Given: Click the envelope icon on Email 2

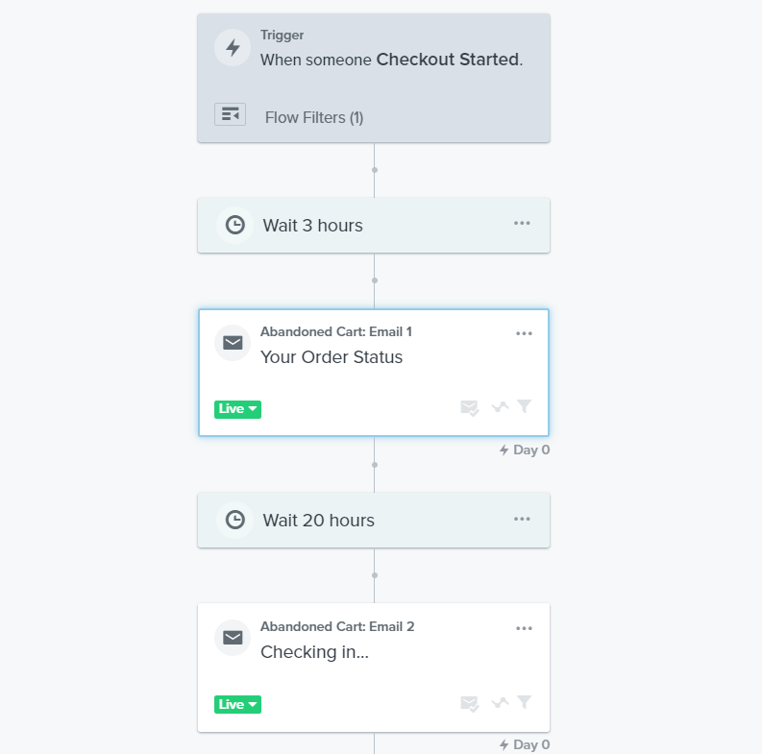Looking at the screenshot, I should [x=233, y=638].
